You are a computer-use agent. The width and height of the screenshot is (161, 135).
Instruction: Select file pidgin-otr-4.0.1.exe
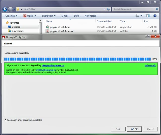[60, 27]
